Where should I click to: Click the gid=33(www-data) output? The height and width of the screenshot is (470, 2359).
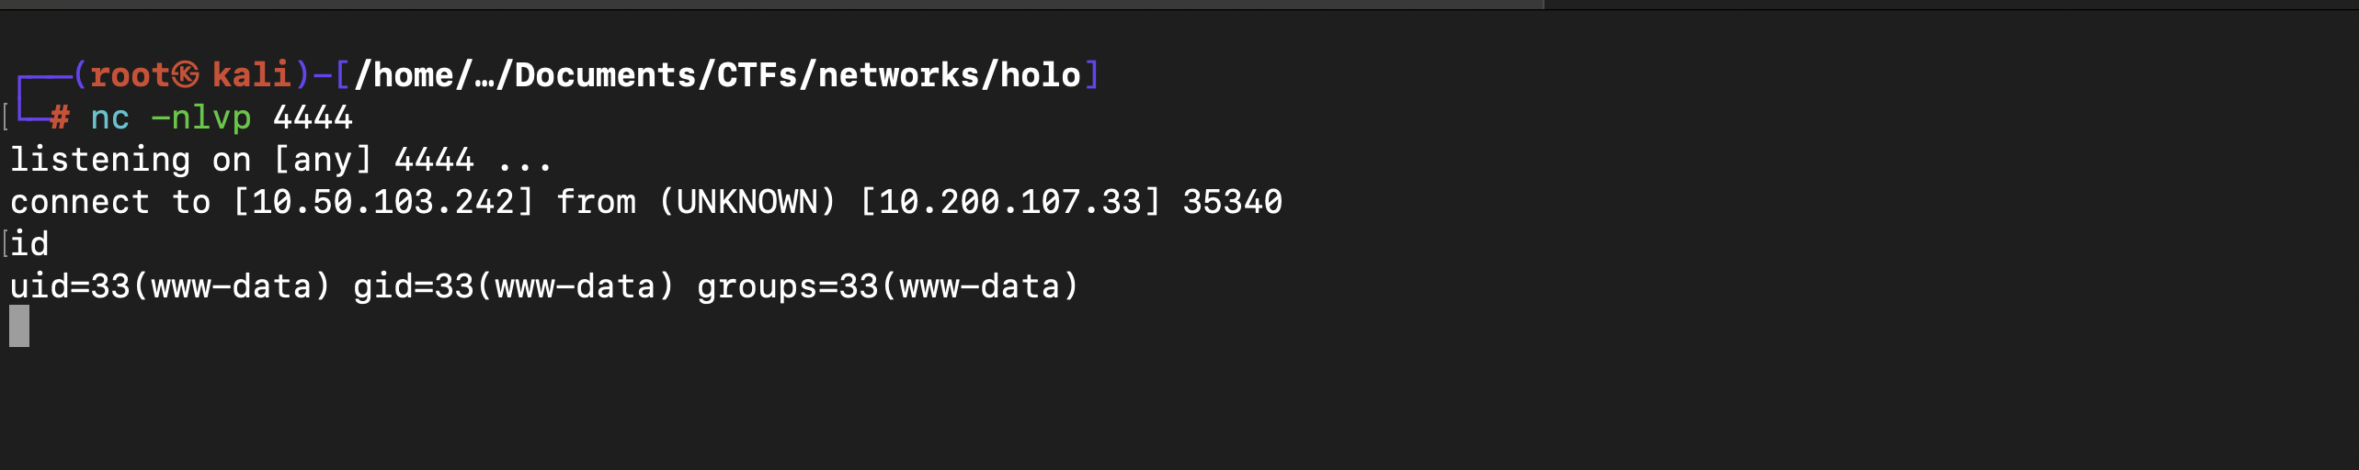[x=514, y=286]
